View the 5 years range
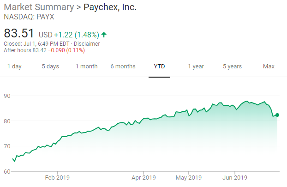The height and width of the screenshot is (187, 287). point(232,66)
